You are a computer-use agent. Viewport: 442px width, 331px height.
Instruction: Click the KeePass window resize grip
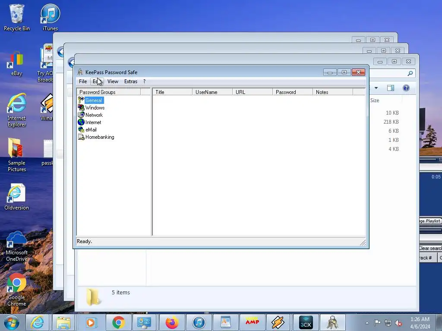click(x=363, y=242)
